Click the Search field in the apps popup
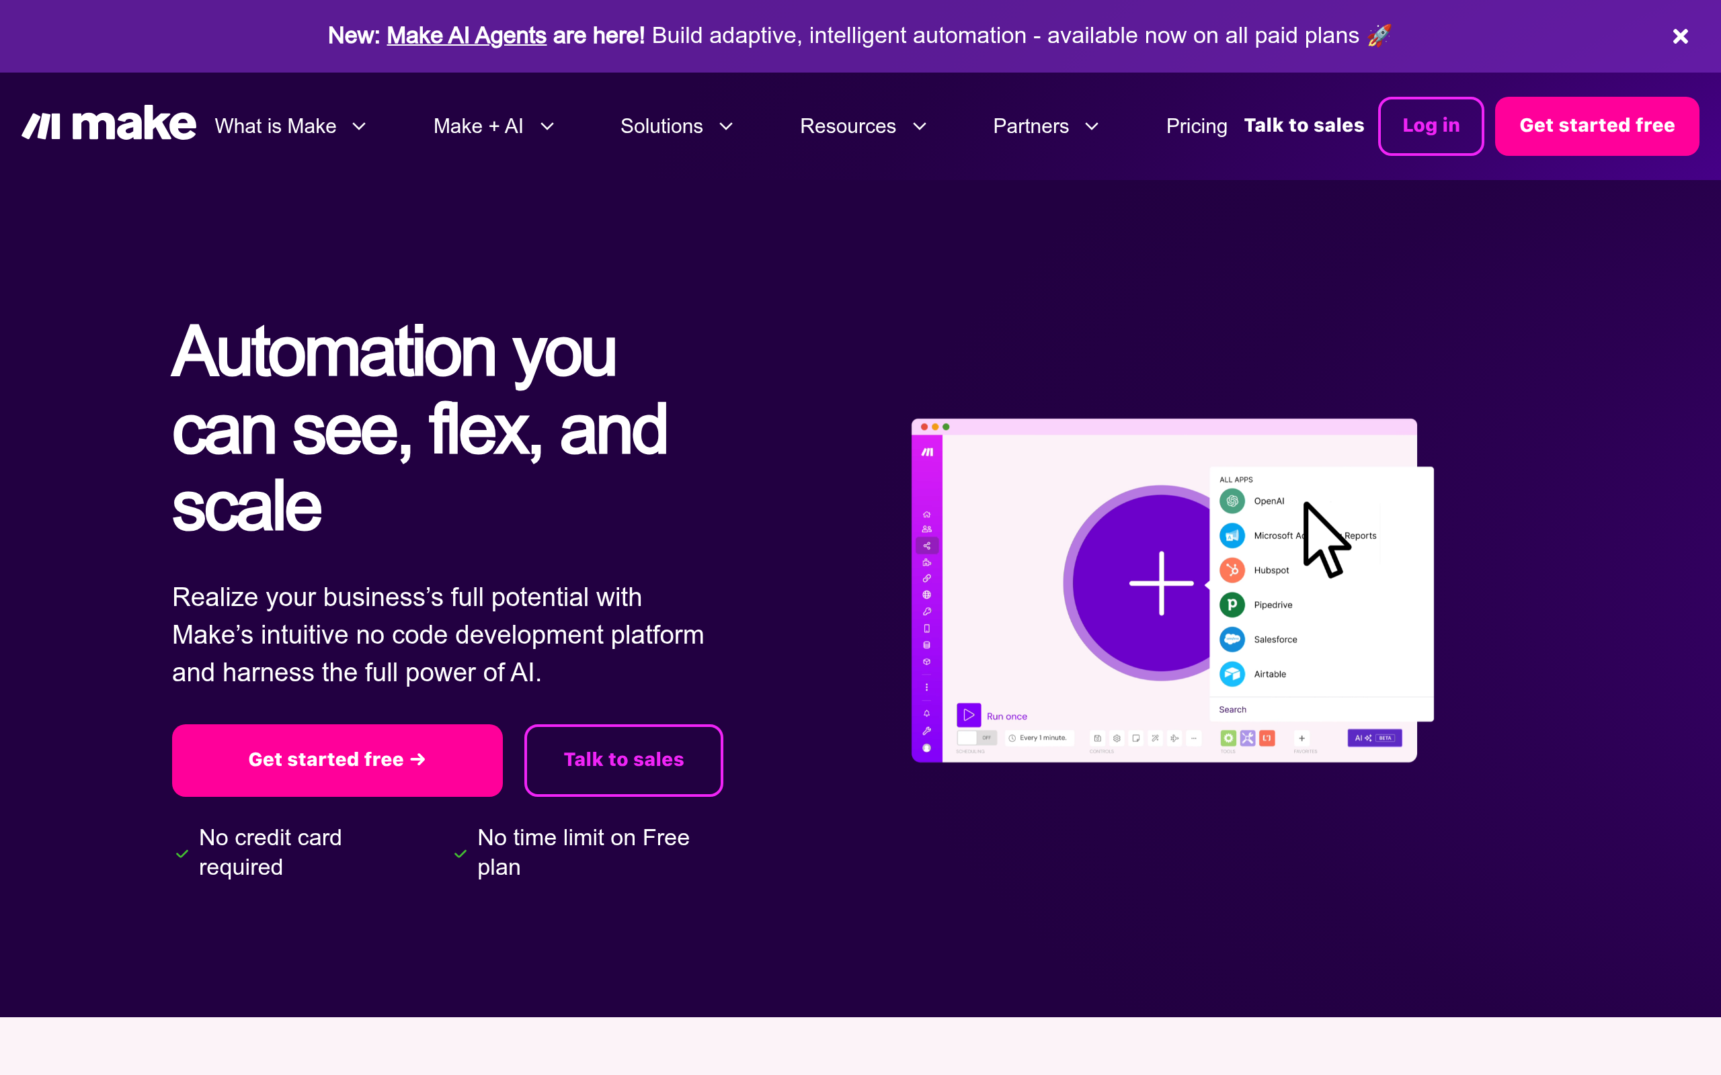The height and width of the screenshot is (1075, 1721). 1321,709
